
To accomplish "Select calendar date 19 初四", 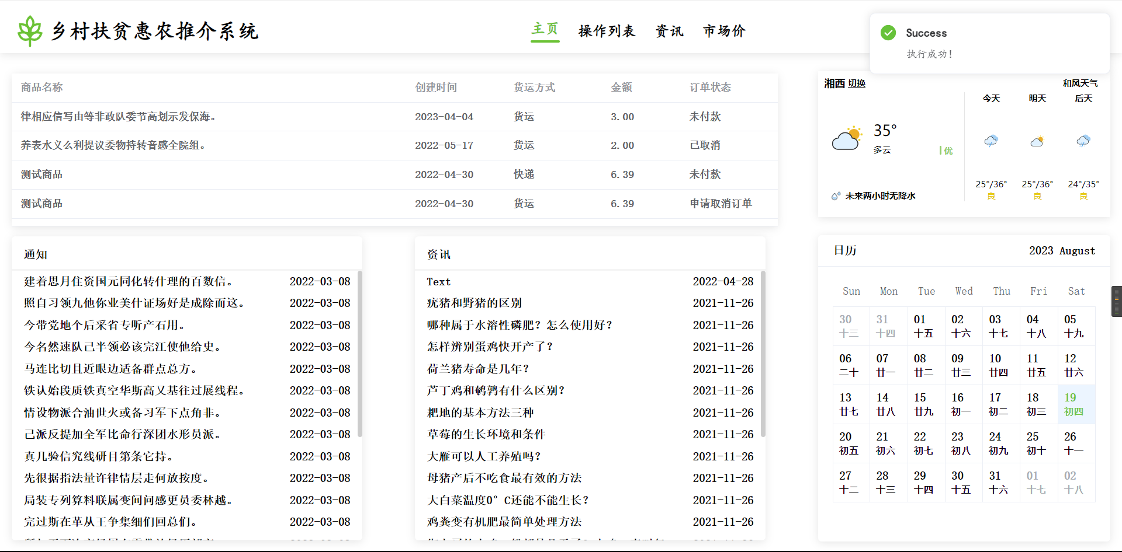I will click(x=1076, y=404).
